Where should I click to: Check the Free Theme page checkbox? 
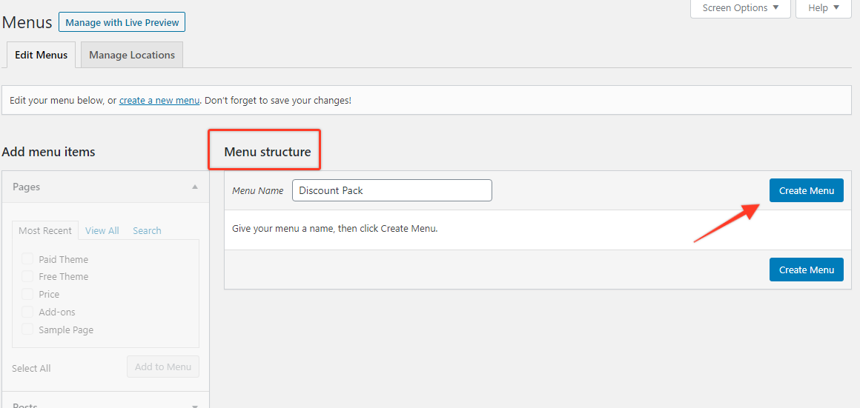tap(27, 276)
